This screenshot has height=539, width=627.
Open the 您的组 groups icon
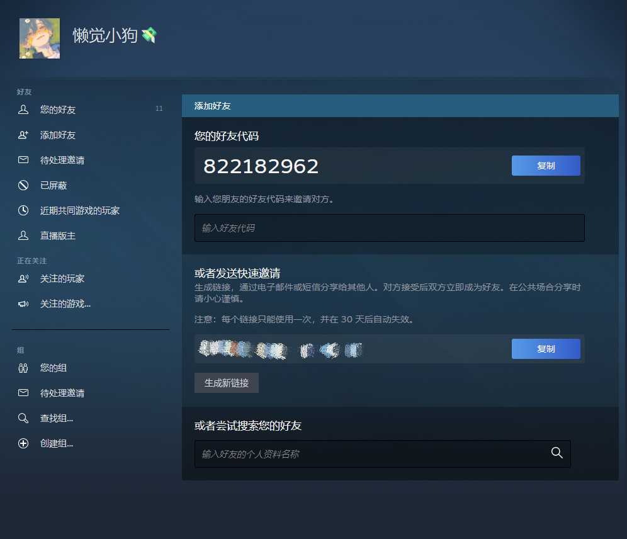[23, 368]
